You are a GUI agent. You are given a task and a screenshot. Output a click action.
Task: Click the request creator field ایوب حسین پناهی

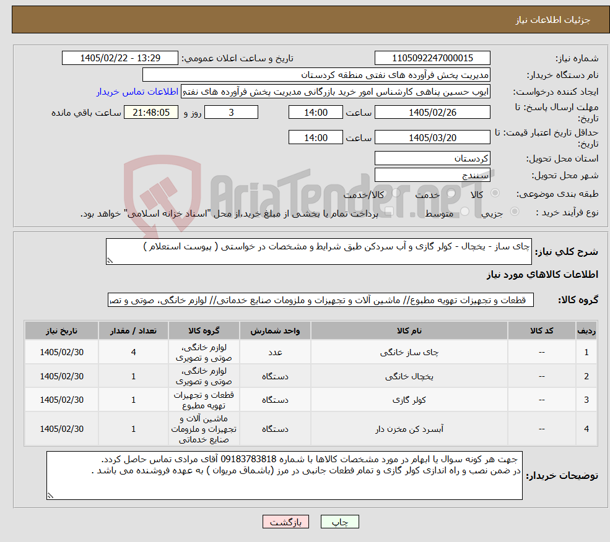(335, 92)
